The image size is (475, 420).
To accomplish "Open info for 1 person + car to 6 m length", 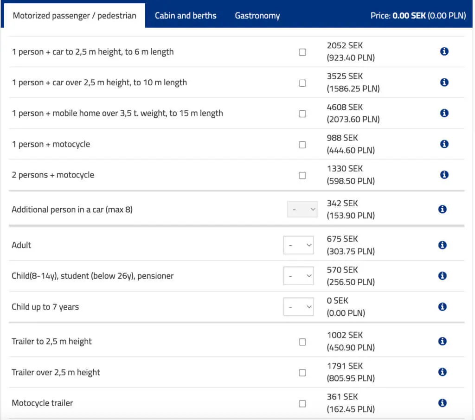I will pos(444,51).
